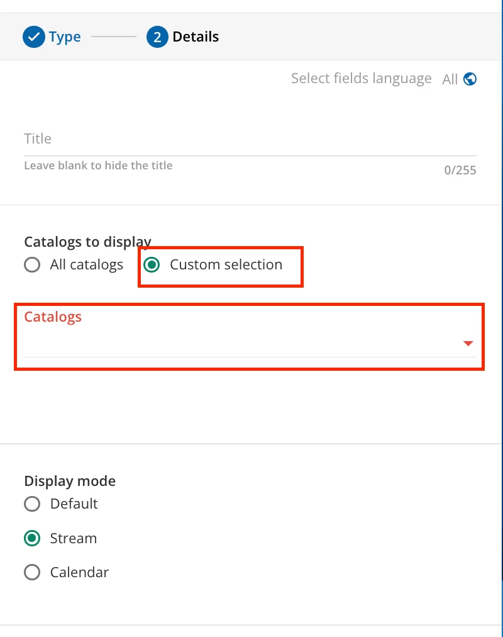Click the line connecting Type and Details
This screenshot has height=637, width=503.
click(114, 37)
